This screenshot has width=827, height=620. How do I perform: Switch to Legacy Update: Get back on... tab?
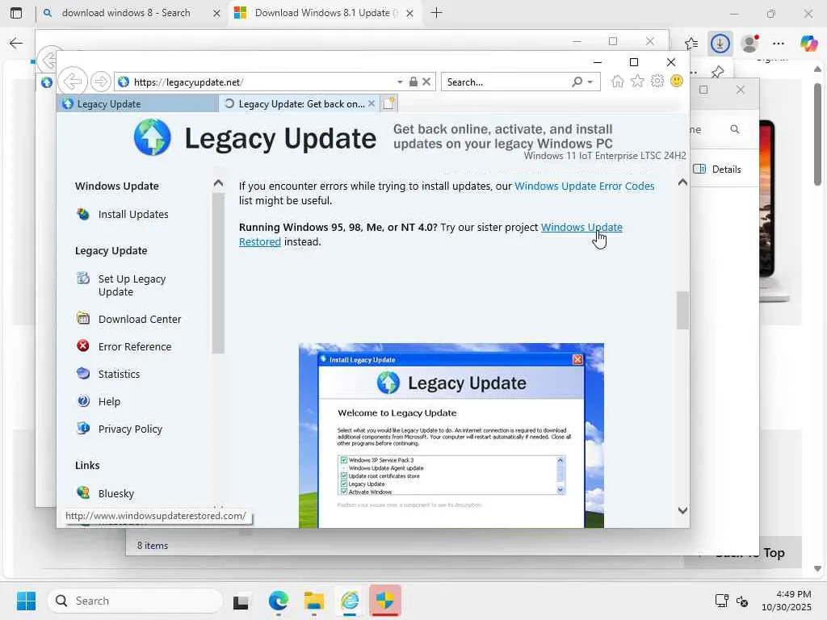[299, 104]
